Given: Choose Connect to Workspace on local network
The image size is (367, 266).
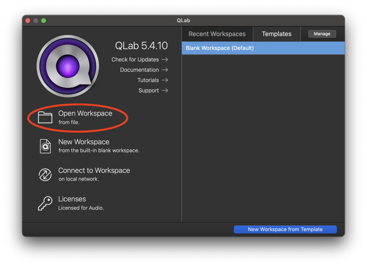Looking at the screenshot, I should 84,175.
